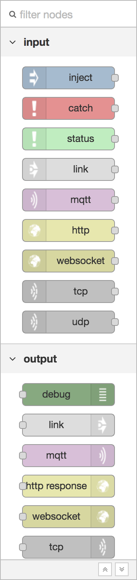Expand all palette categories button
This screenshot has width=137, height=580.
(x=121, y=569)
